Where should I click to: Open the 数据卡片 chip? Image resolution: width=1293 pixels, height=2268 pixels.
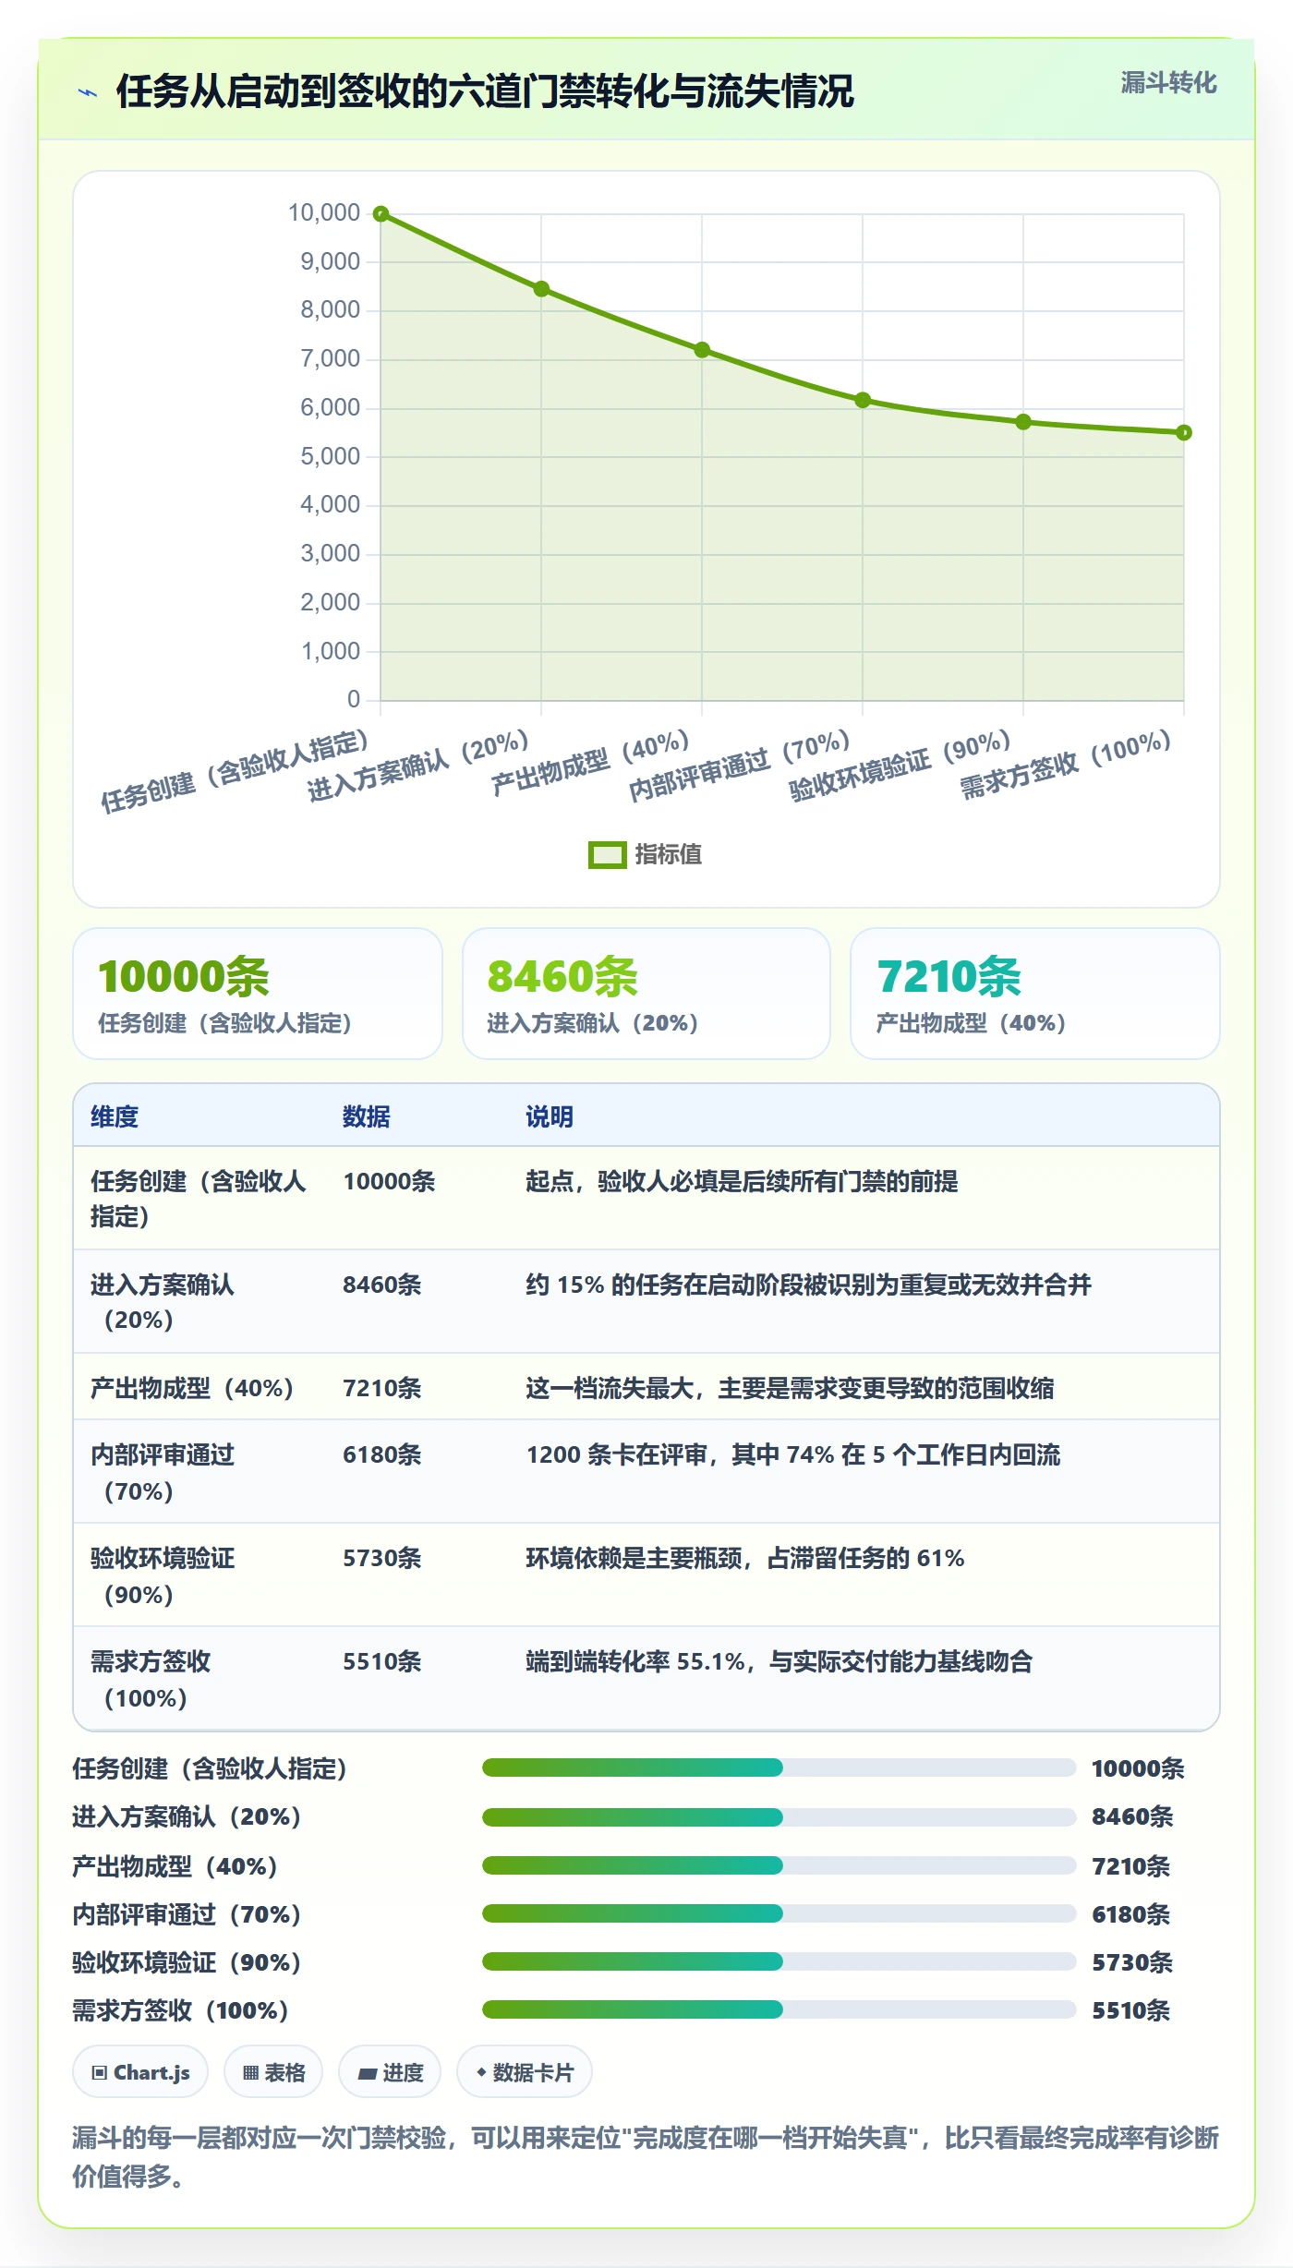pyautogui.click(x=525, y=2072)
